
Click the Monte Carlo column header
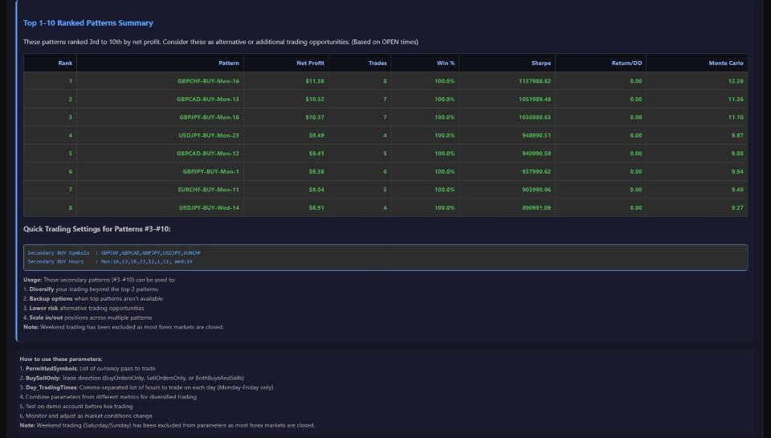tap(697, 63)
